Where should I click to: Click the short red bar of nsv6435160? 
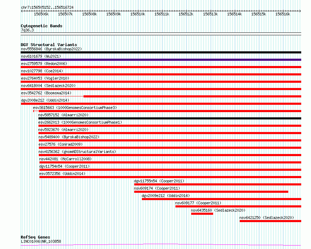[x=202, y=214]
